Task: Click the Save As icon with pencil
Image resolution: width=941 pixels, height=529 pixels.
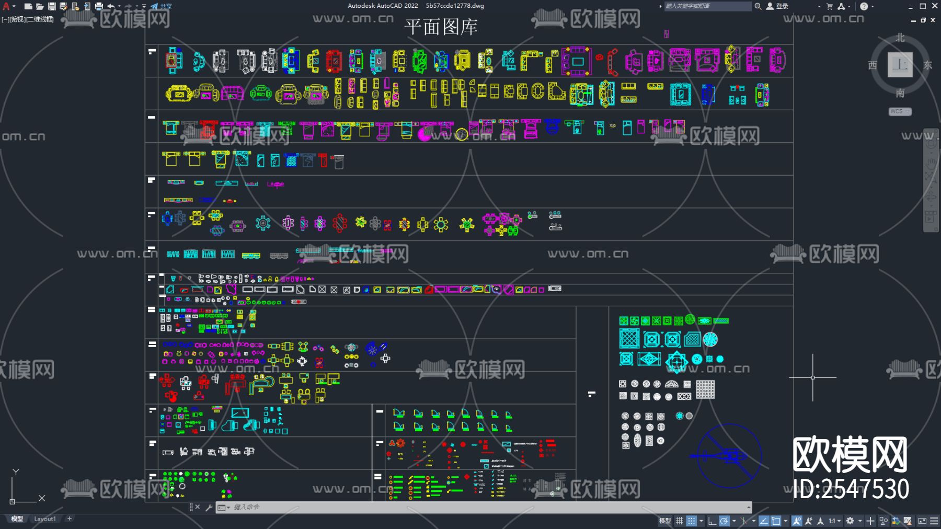Action: pos(64,6)
